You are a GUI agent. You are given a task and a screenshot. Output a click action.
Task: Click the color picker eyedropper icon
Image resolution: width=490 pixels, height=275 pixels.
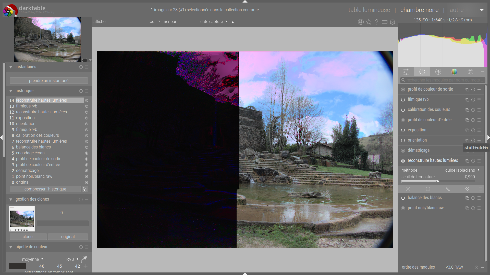(84, 259)
